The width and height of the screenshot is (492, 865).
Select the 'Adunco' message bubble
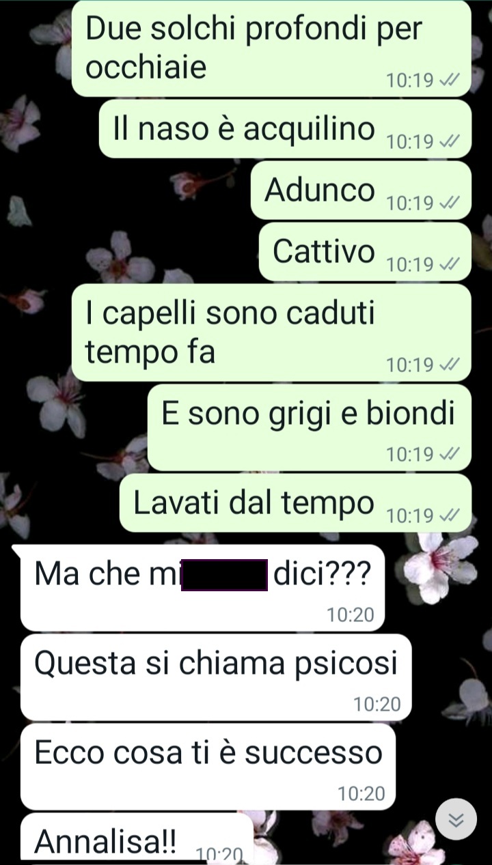click(361, 190)
